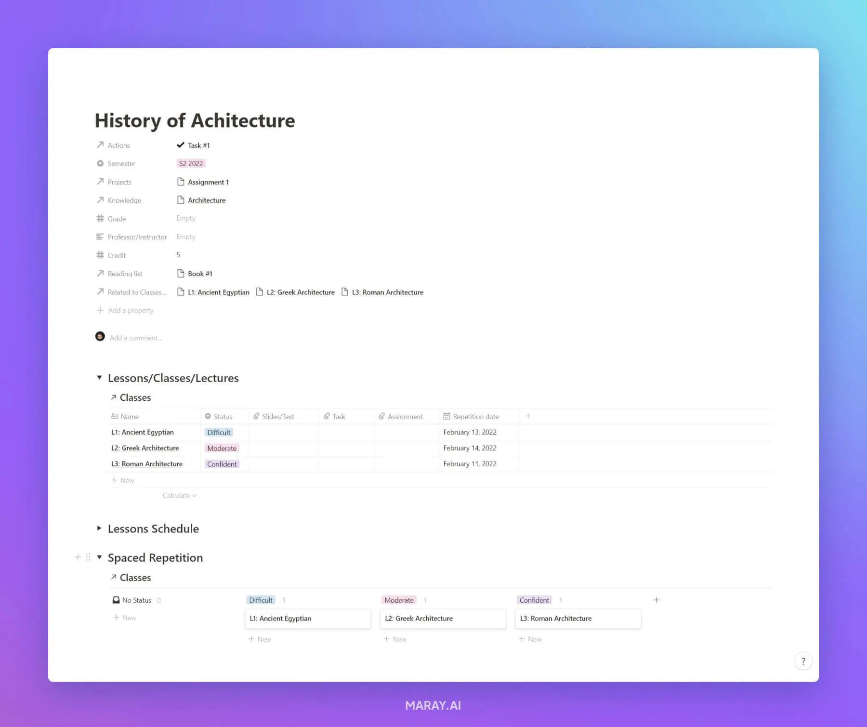867x727 pixels.
Task: Open the Architecture knowledge page
Action: pos(207,200)
